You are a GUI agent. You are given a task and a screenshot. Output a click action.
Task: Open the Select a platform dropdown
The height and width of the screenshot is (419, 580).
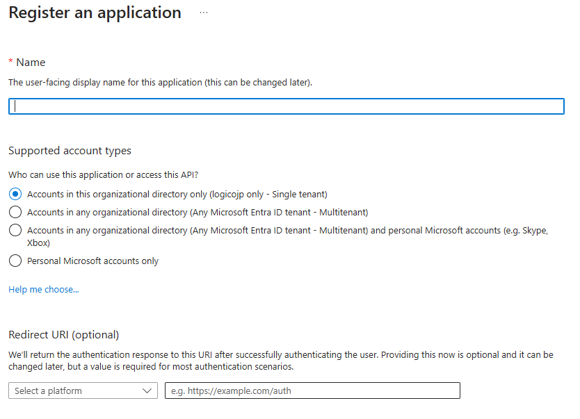click(x=82, y=391)
